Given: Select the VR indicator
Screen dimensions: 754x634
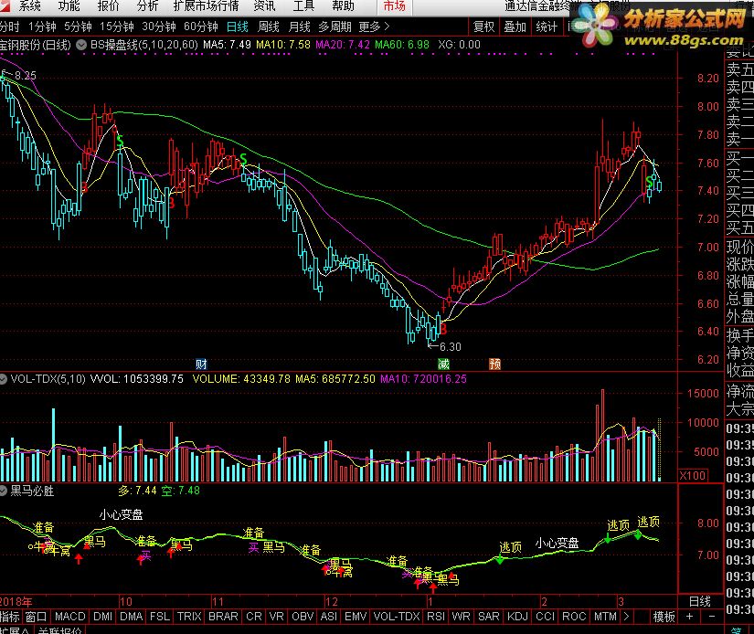Looking at the screenshot, I should (277, 617).
